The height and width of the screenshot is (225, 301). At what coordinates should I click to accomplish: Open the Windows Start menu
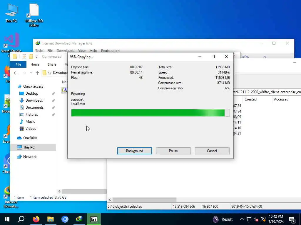(7, 219)
